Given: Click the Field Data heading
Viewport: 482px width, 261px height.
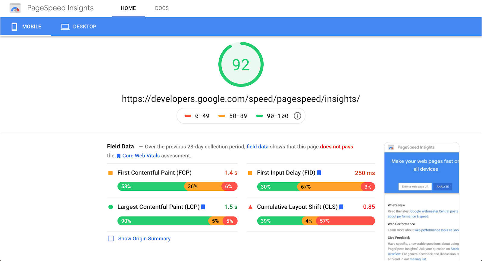Looking at the screenshot, I should (120, 146).
